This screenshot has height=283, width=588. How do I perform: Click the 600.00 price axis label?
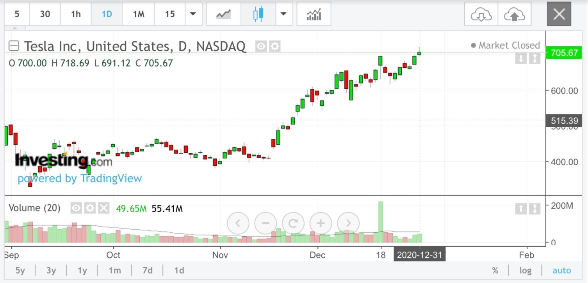pyautogui.click(x=564, y=91)
